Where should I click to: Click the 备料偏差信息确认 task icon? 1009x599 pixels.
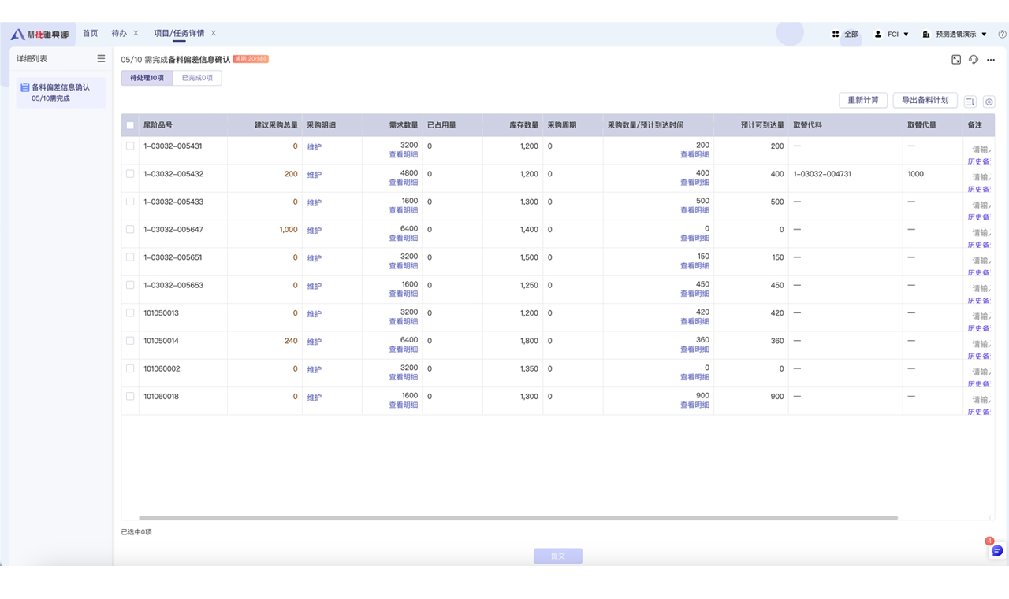pos(24,87)
